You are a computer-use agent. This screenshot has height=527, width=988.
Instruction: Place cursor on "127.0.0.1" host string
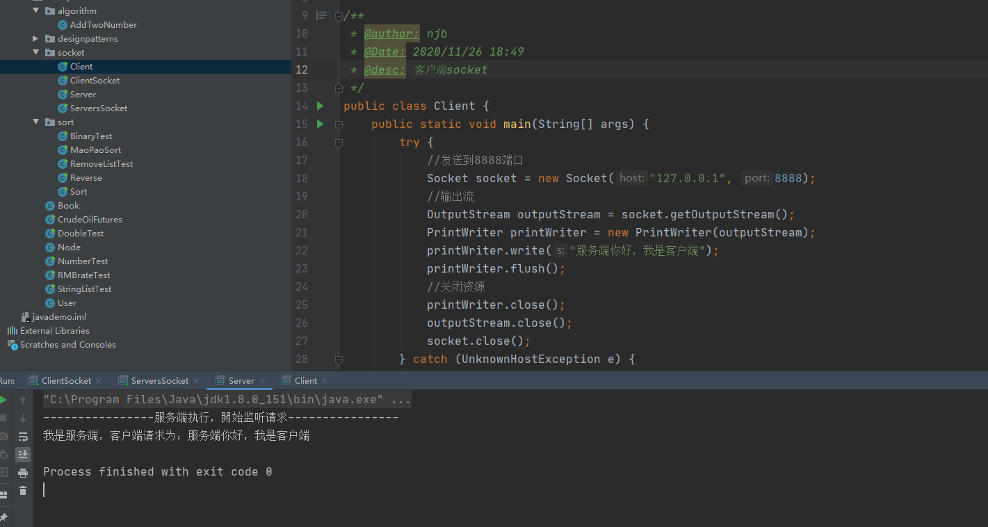687,178
